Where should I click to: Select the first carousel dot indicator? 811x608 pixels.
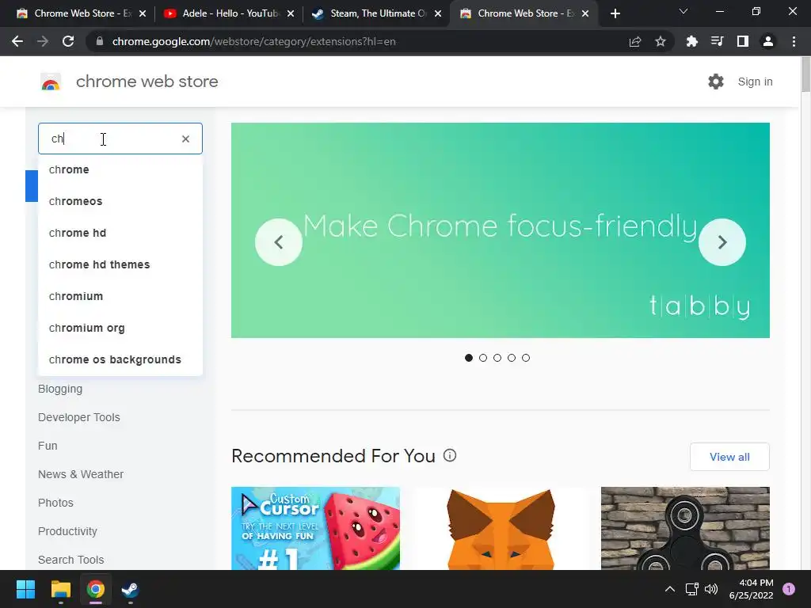[469, 358]
